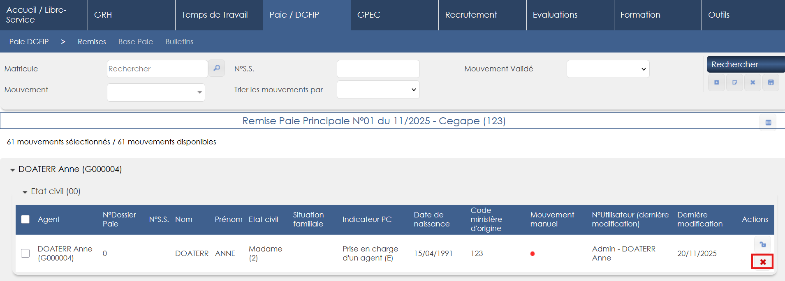The width and height of the screenshot is (785, 281).
Task: Collapse the DOATERR Anne (G000004) group
Action: coord(13,170)
